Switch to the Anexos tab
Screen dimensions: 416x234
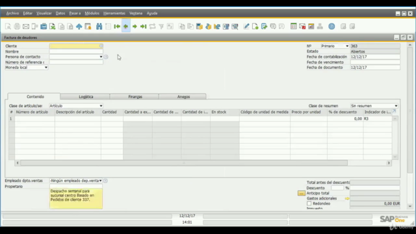click(183, 97)
